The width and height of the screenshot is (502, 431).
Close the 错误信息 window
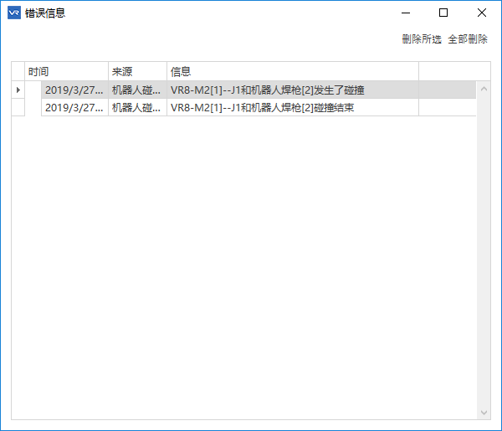click(x=482, y=13)
